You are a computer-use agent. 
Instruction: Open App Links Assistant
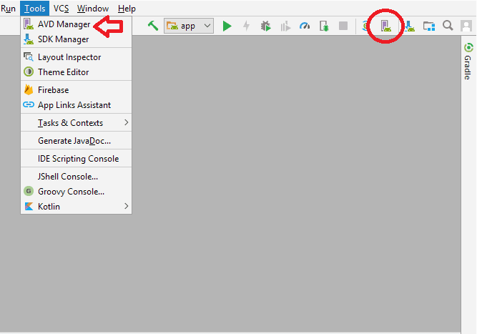pos(76,105)
